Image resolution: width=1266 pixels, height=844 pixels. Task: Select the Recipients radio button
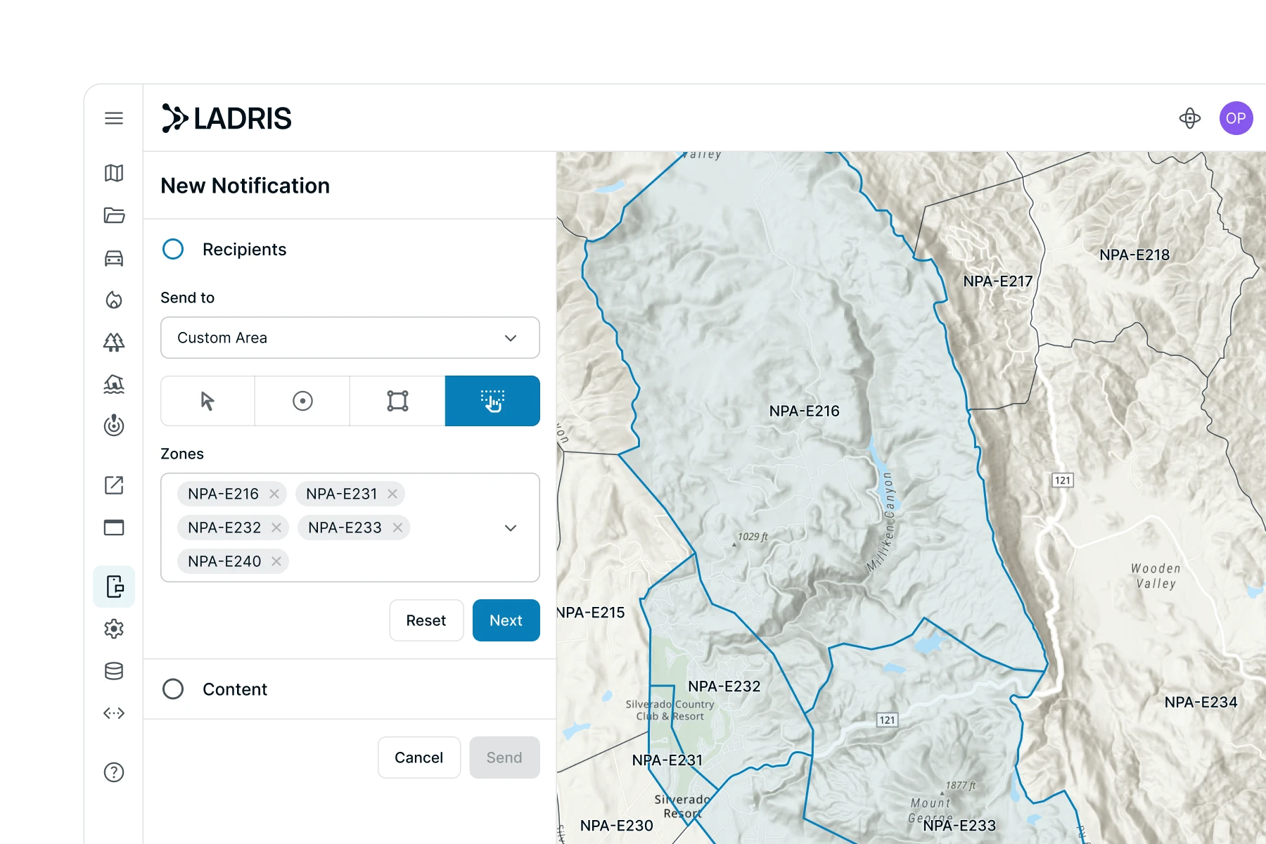[x=173, y=249]
